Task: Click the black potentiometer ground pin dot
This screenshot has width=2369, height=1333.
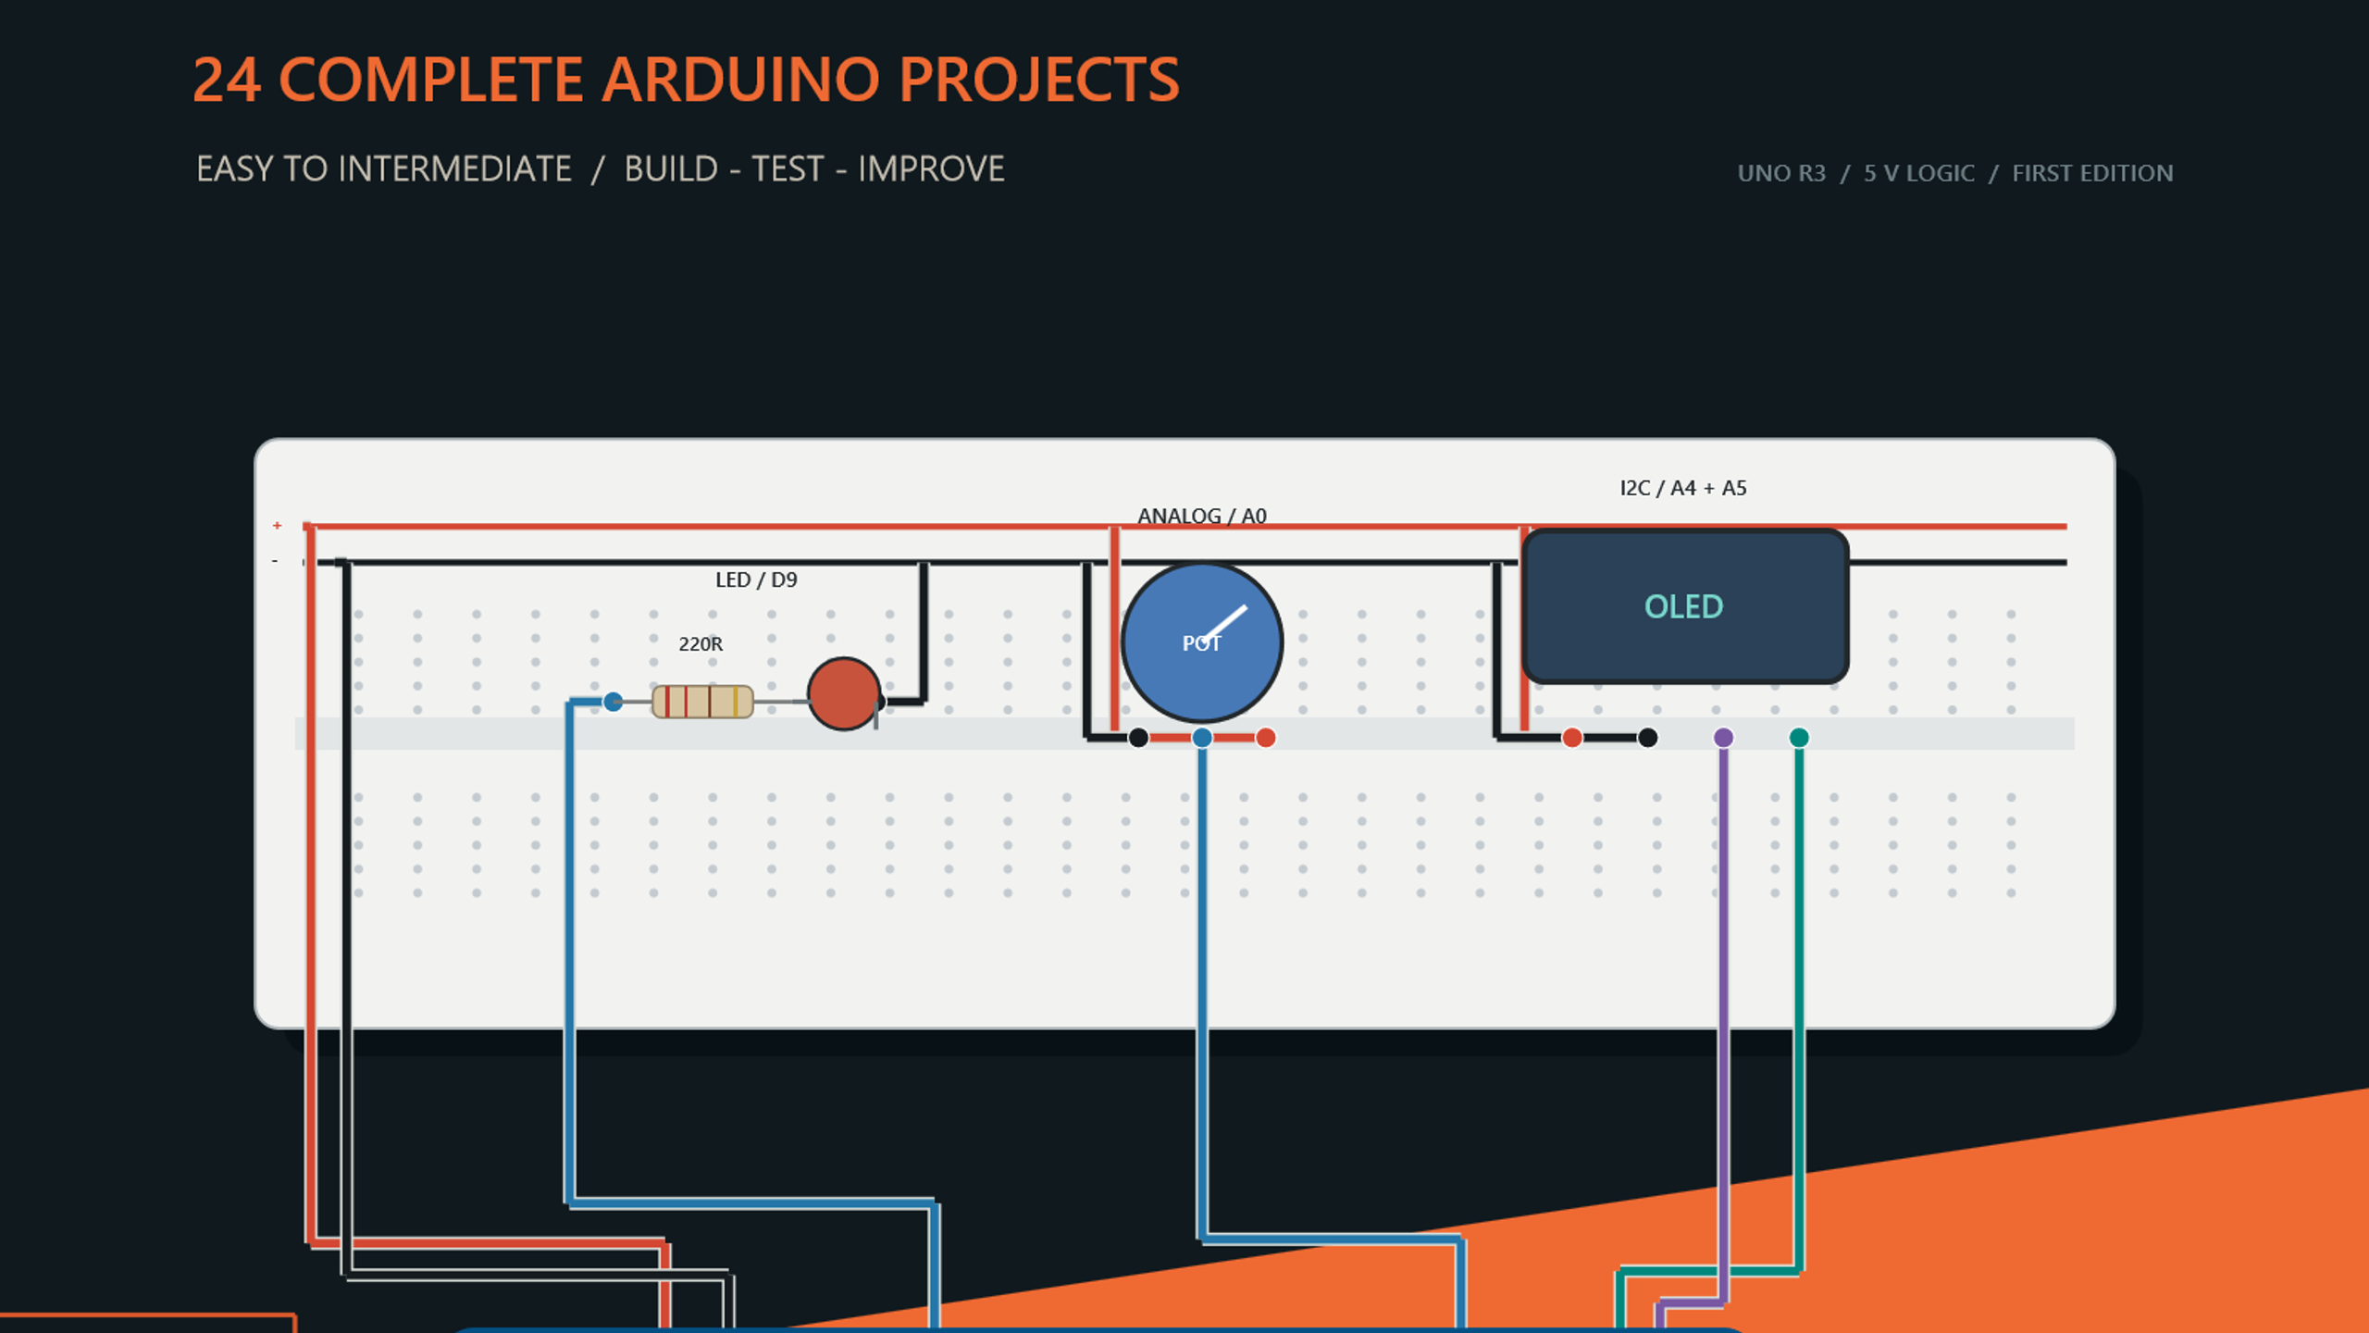Action: pos(1138,738)
